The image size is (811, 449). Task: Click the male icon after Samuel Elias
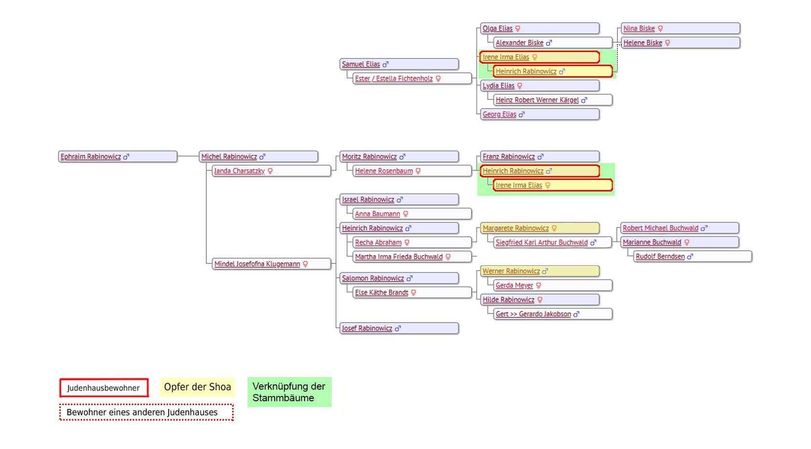click(385, 65)
